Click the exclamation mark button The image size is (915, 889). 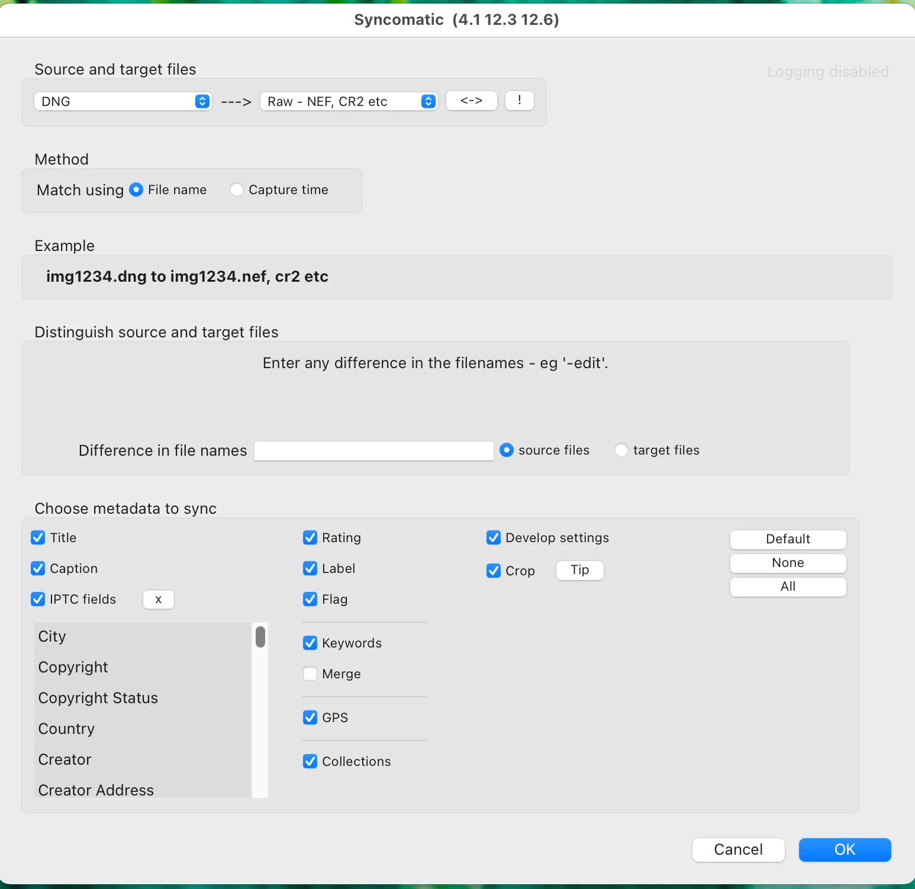[x=520, y=101]
